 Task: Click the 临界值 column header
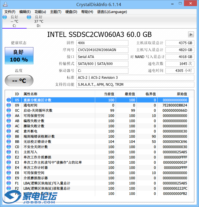(x=147, y=94)
